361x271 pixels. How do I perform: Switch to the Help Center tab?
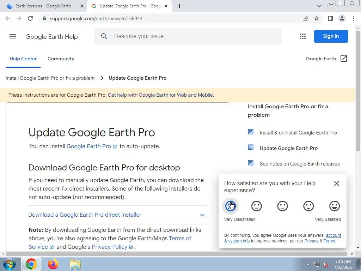[23, 59]
